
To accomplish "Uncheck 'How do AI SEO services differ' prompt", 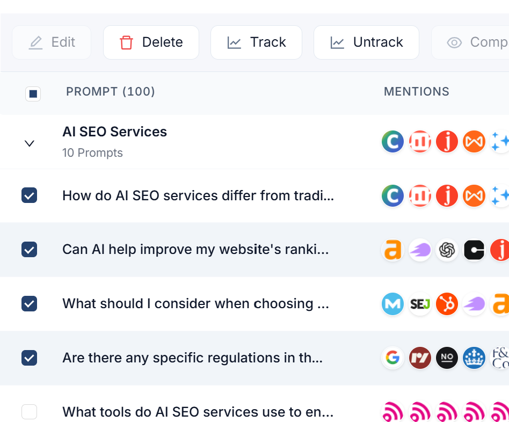I will 29,195.
